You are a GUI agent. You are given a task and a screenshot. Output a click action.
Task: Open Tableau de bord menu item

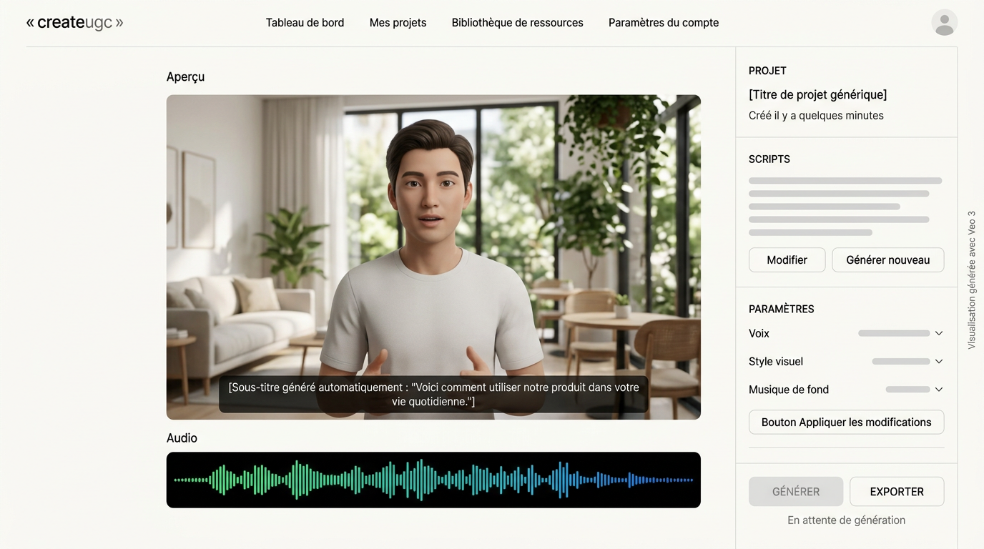pos(305,23)
